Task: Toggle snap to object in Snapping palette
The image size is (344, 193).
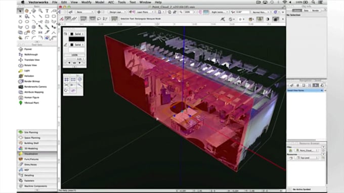Action: click(73, 79)
